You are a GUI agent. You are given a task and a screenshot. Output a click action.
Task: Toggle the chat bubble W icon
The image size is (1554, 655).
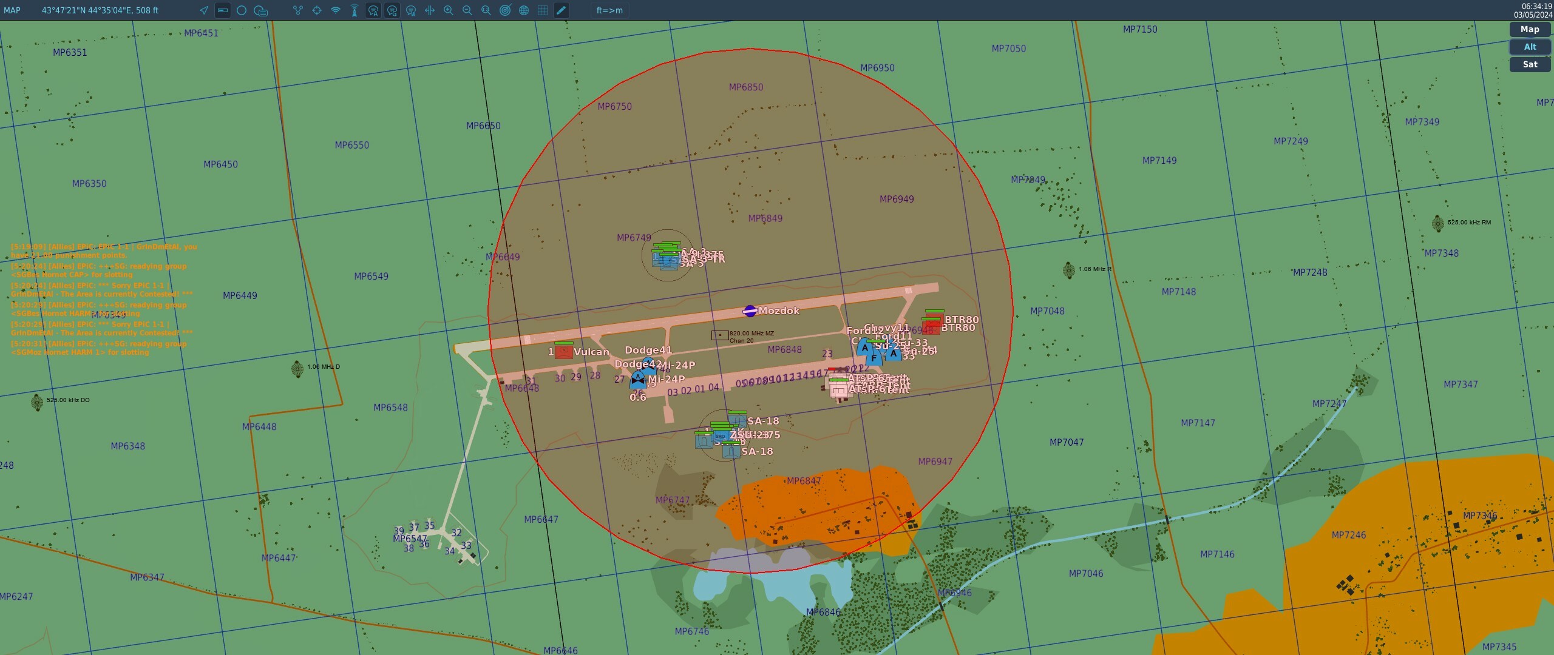(411, 10)
